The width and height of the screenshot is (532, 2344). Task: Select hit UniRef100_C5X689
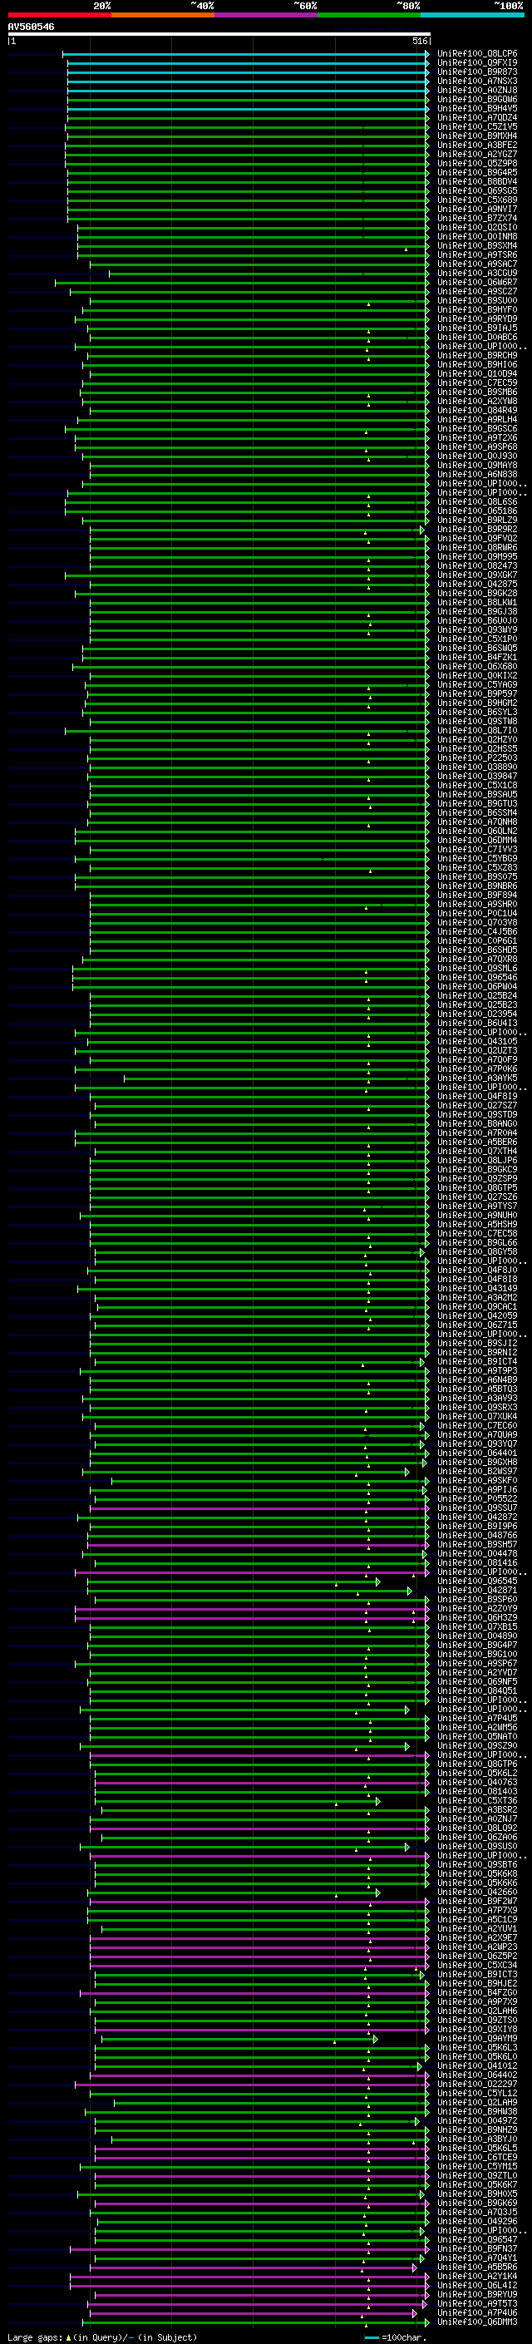[476, 200]
